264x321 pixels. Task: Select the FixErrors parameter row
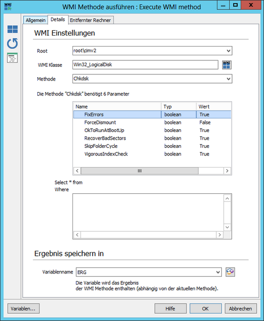152,114
